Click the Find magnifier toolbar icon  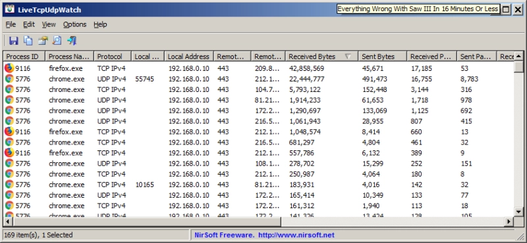coord(57,41)
